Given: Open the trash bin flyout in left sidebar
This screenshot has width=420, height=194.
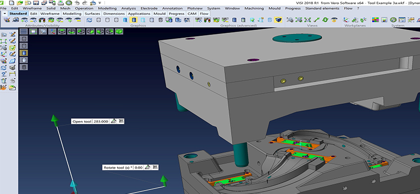Looking at the screenshot, I should (x=4, y=81).
